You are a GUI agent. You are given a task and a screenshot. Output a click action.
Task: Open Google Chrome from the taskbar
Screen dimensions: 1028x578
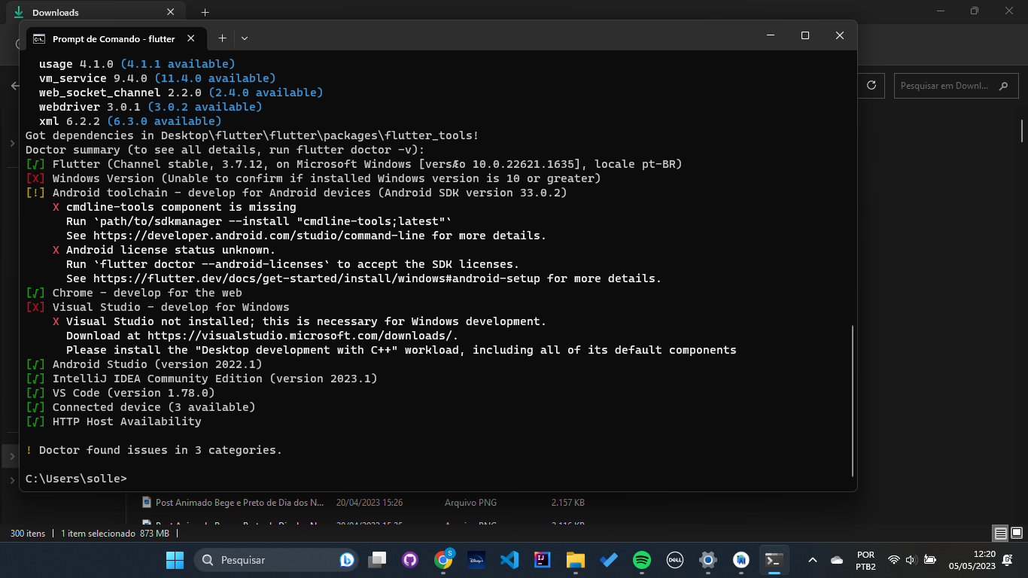click(443, 560)
